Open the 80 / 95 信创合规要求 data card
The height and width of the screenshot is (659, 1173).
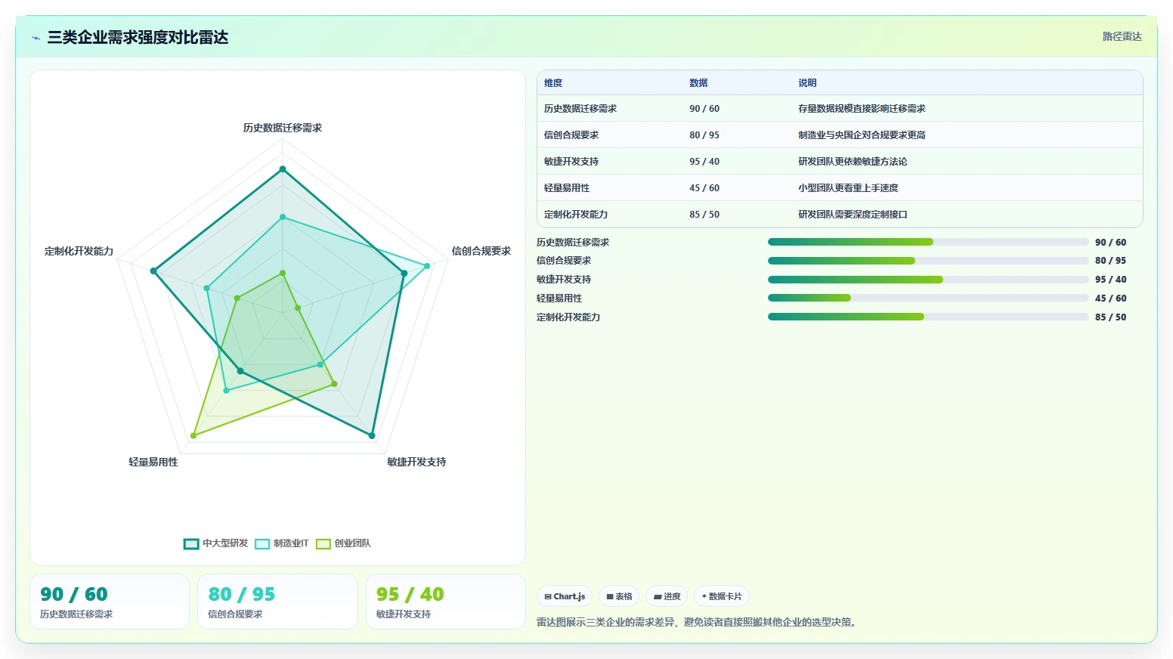click(x=277, y=602)
